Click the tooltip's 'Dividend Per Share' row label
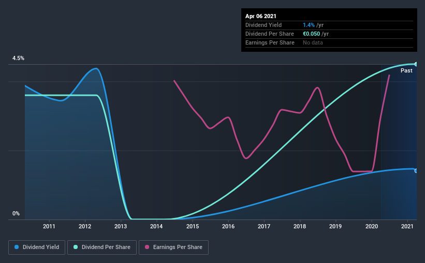 coord(269,34)
